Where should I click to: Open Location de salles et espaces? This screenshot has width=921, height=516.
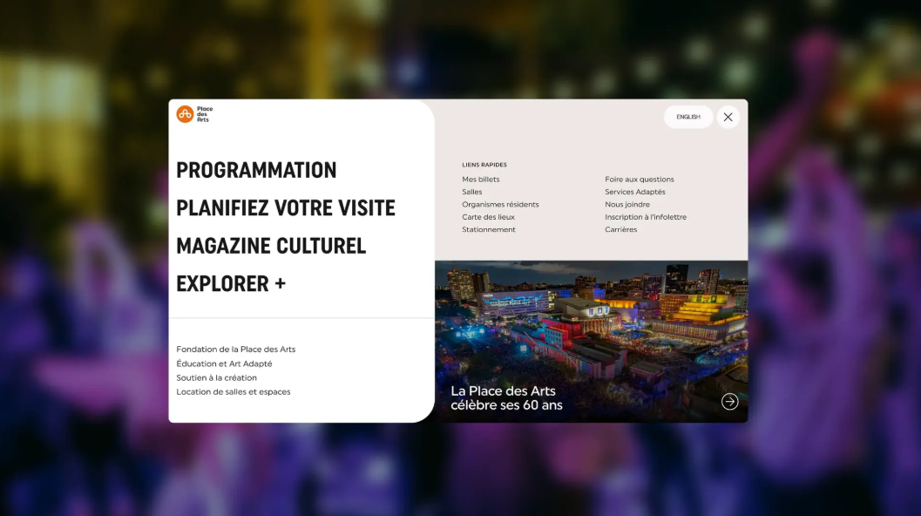[233, 391]
